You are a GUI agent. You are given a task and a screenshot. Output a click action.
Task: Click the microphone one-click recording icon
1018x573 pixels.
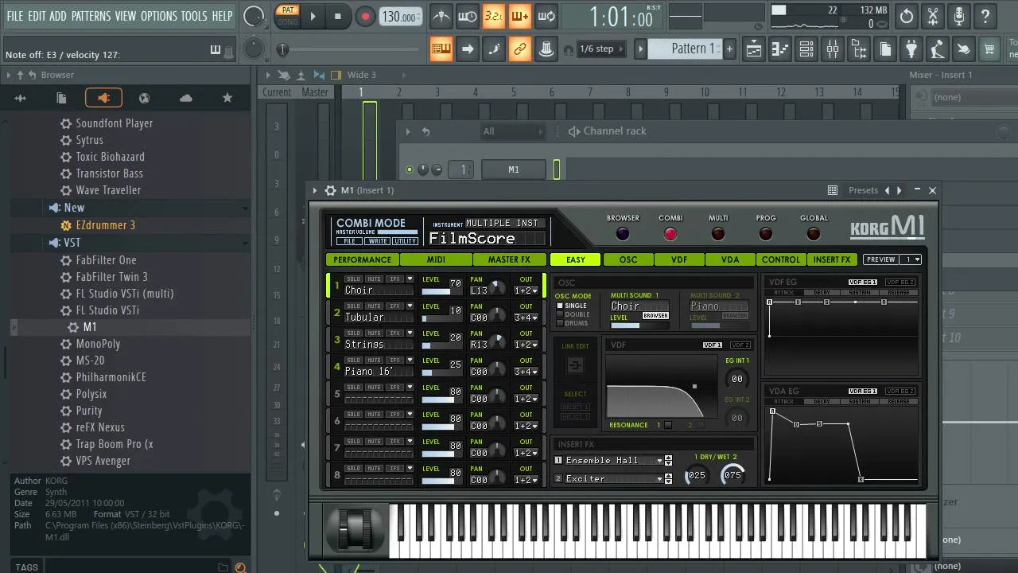click(959, 16)
